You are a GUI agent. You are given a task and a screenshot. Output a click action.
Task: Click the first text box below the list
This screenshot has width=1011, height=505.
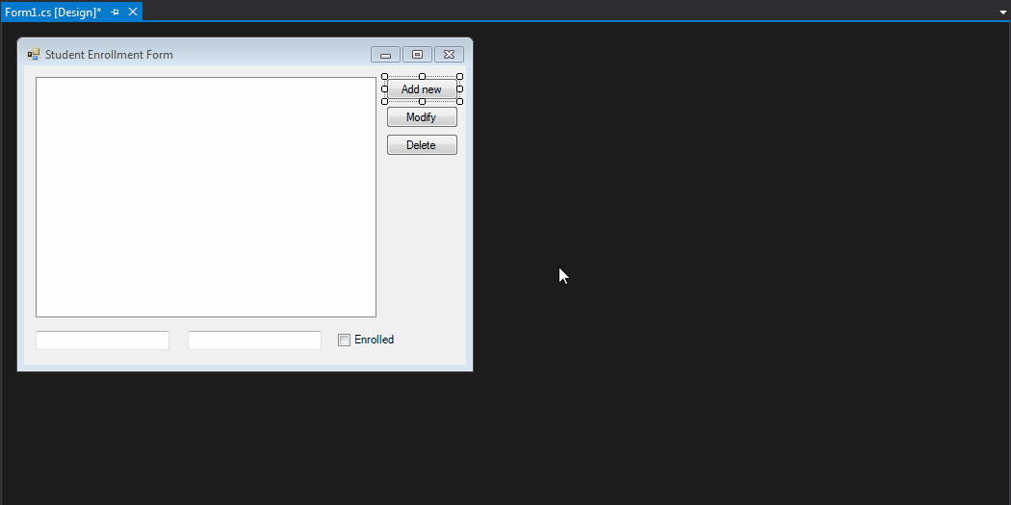tap(102, 341)
